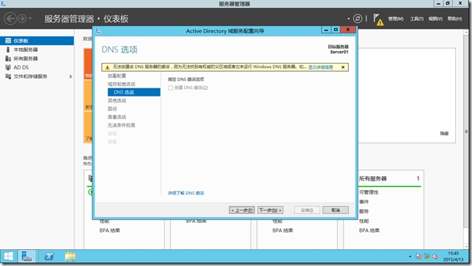Click the first tray icon right of the hidden-icons arrow
472x266 pixels.
point(418,256)
